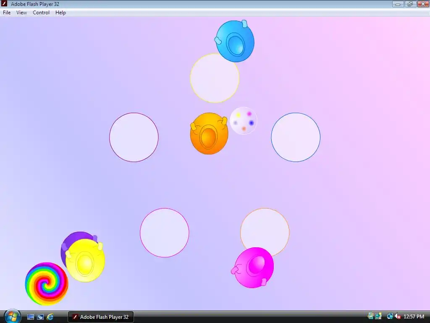The height and width of the screenshot is (323, 430).
Task: Click the magenta blob creature
Action: [253, 267]
